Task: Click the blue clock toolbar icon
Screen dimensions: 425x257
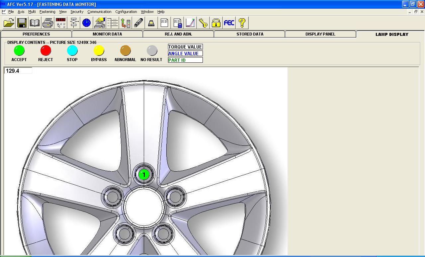Action: (86, 23)
